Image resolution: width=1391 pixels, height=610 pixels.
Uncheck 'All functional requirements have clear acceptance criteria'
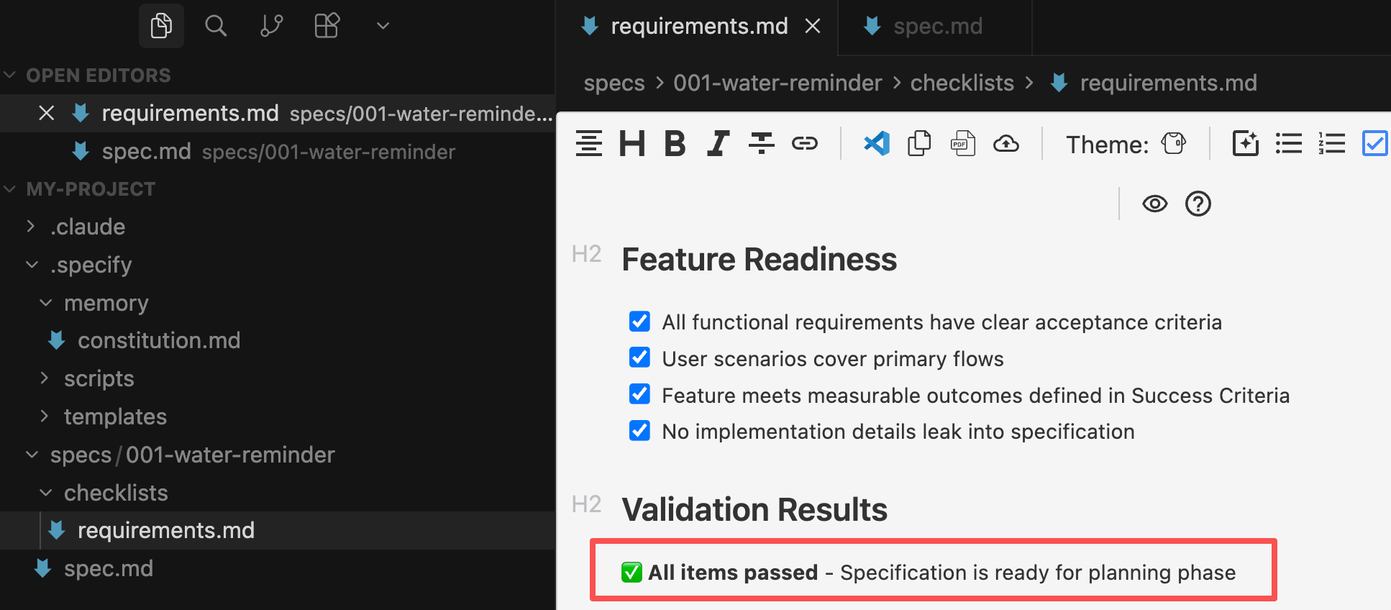tap(639, 322)
